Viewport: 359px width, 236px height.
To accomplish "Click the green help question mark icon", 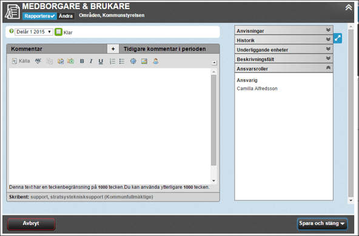I will 11,31.
